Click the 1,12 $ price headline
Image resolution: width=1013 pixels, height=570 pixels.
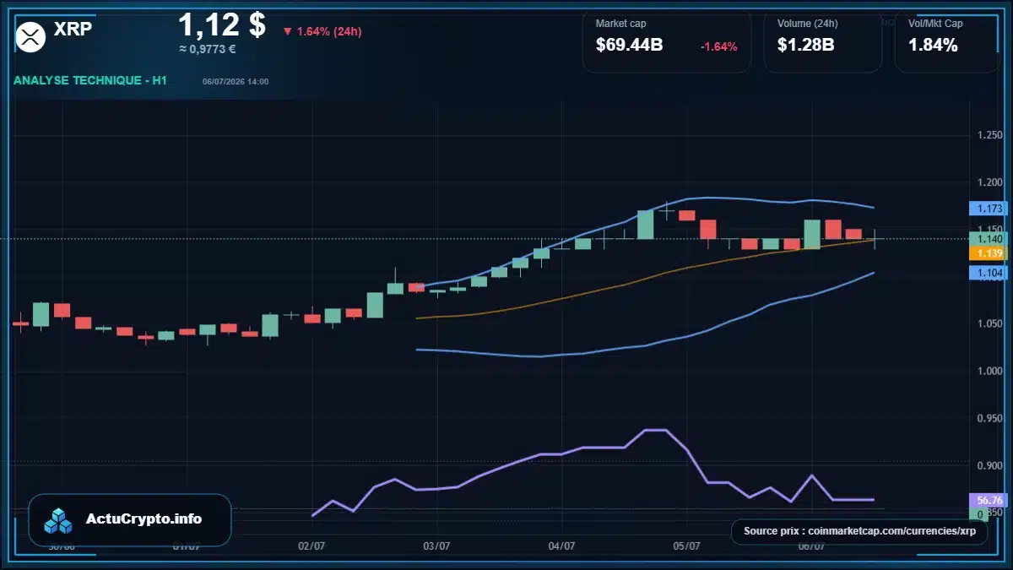[222, 24]
